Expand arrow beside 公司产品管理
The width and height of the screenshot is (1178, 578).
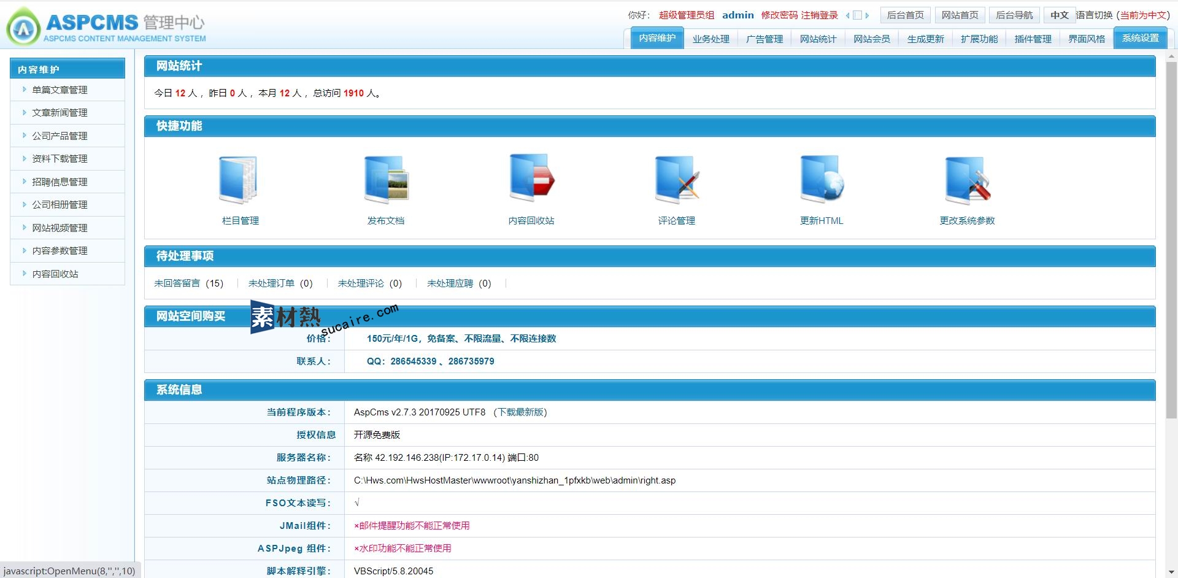pyautogui.click(x=24, y=136)
